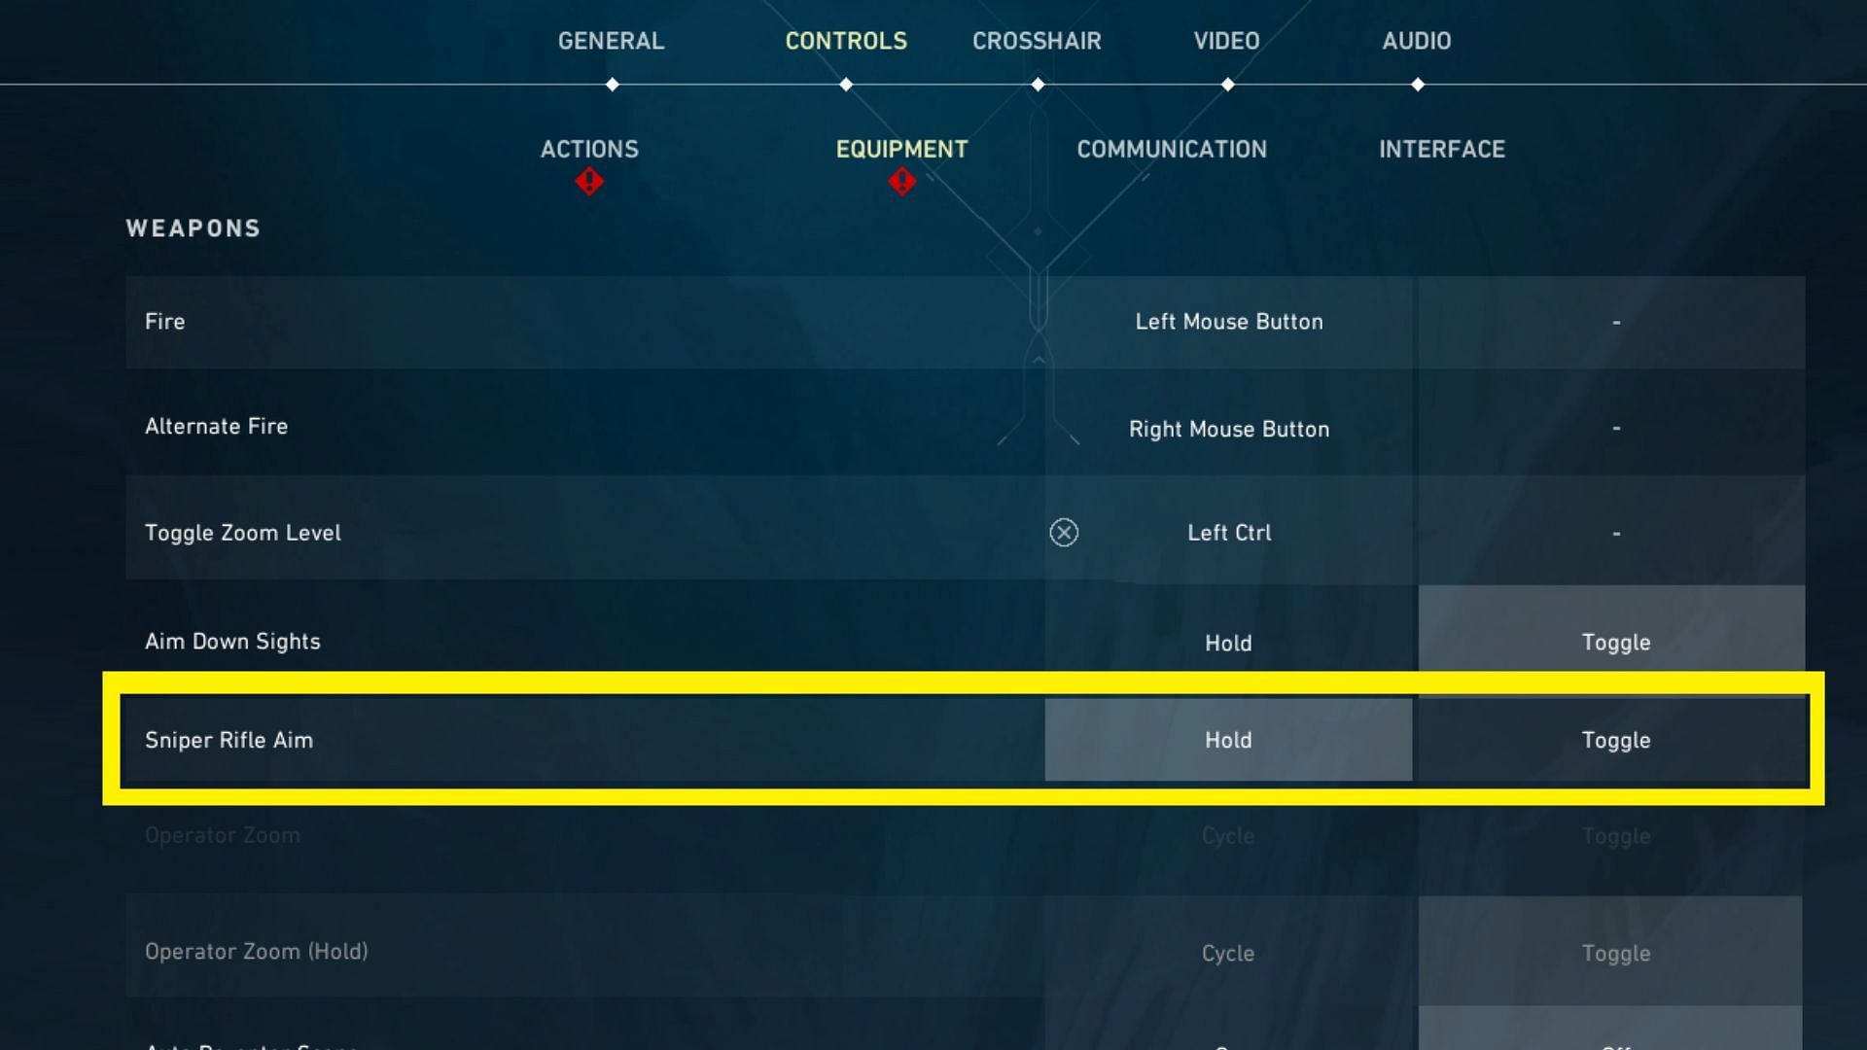1867x1050 pixels.
Task: Toggle Sniper Rifle Aim to Toggle mode
Action: [x=1613, y=740]
